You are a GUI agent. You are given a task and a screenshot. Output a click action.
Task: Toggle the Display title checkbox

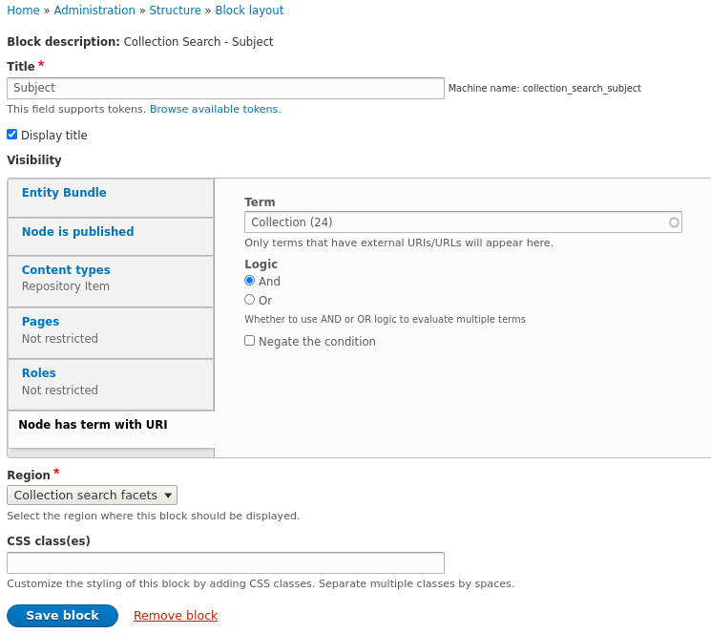[11, 135]
